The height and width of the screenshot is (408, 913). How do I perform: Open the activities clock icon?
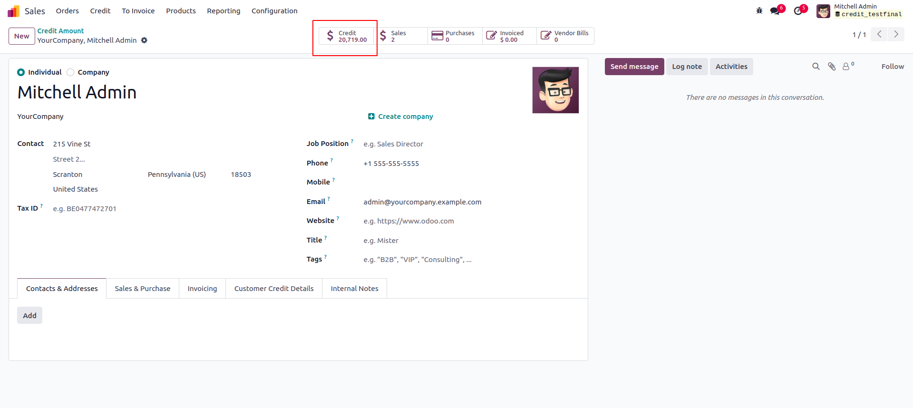(798, 11)
